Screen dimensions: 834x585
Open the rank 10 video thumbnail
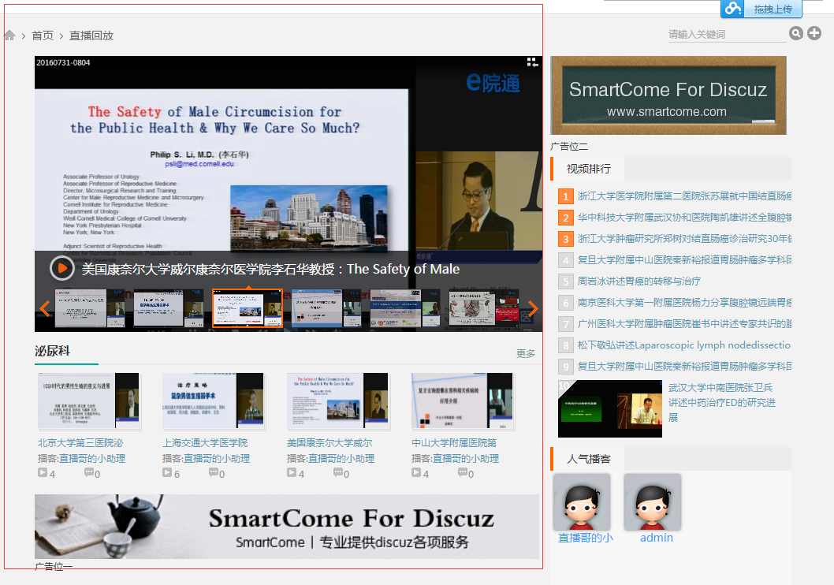(x=610, y=408)
